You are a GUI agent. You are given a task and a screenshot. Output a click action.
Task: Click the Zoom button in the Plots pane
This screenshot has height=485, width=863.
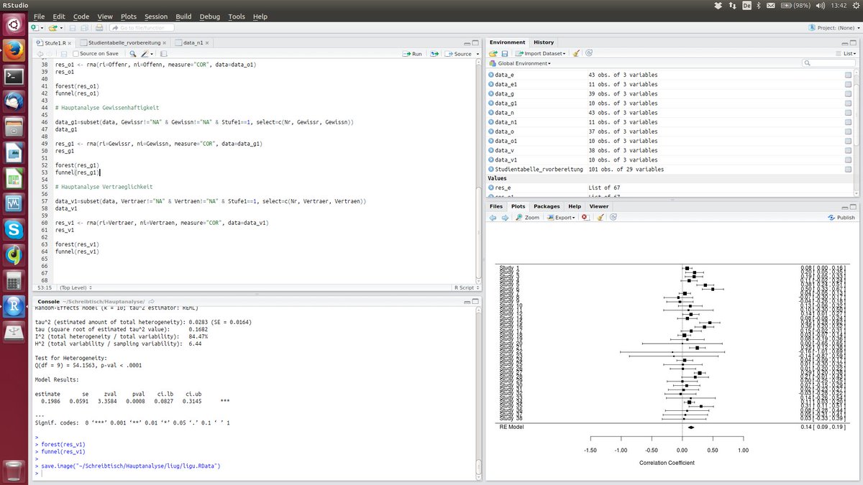pyautogui.click(x=528, y=217)
